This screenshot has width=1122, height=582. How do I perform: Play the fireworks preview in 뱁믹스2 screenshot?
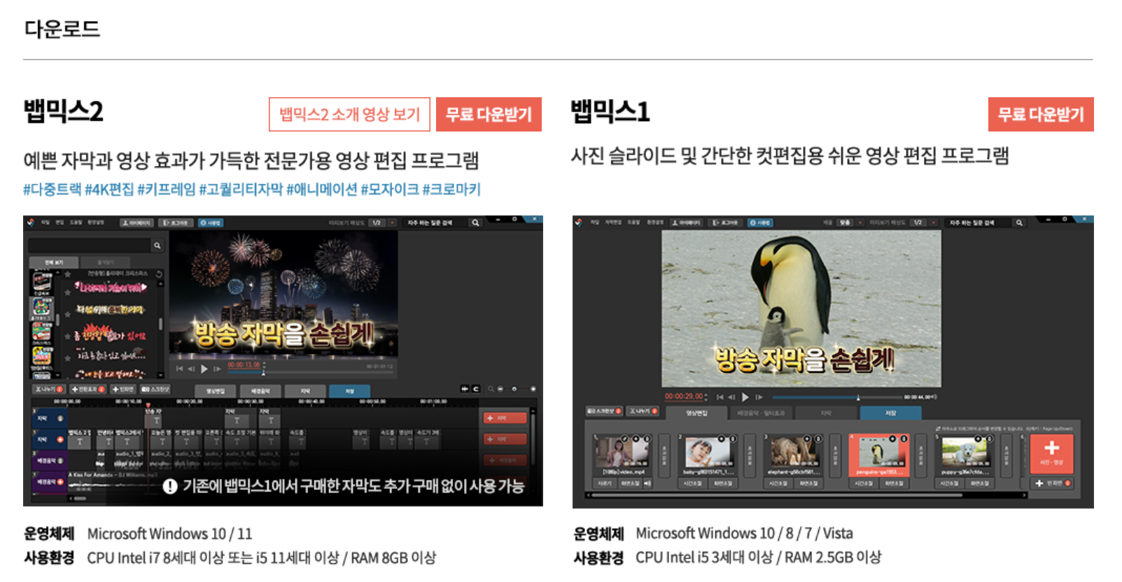[204, 369]
